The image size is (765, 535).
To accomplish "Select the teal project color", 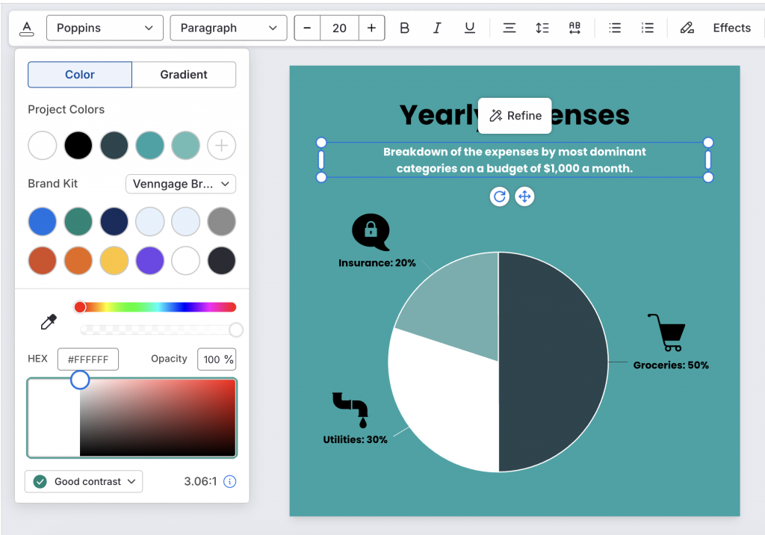I will [x=149, y=146].
